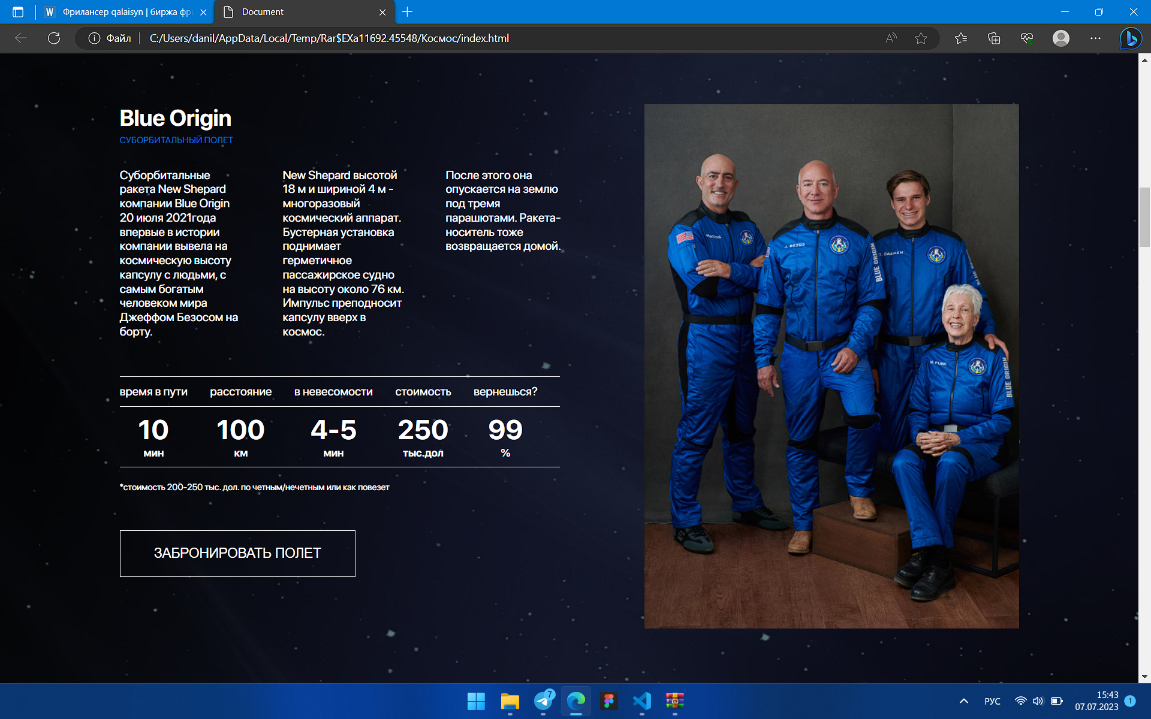Open the battery tray icon

click(x=1057, y=701)
